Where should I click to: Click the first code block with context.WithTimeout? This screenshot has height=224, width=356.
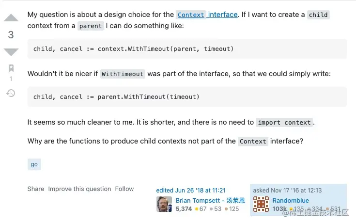point(187,49)
